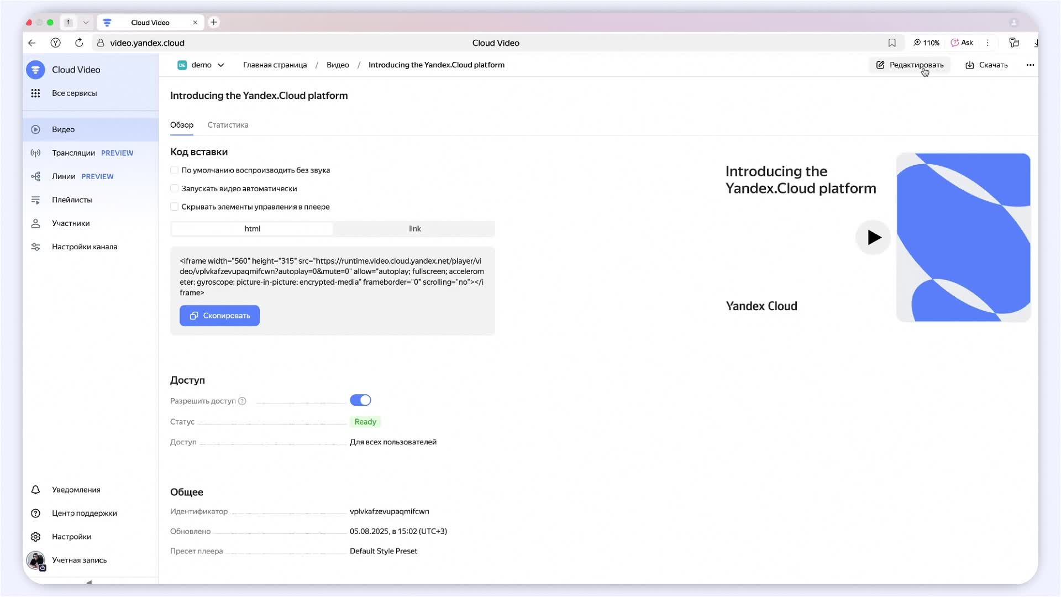This screenshot has width=1061, height=597.
Task: Close the Cloud Video browser tab
Action: pos(195,23)
